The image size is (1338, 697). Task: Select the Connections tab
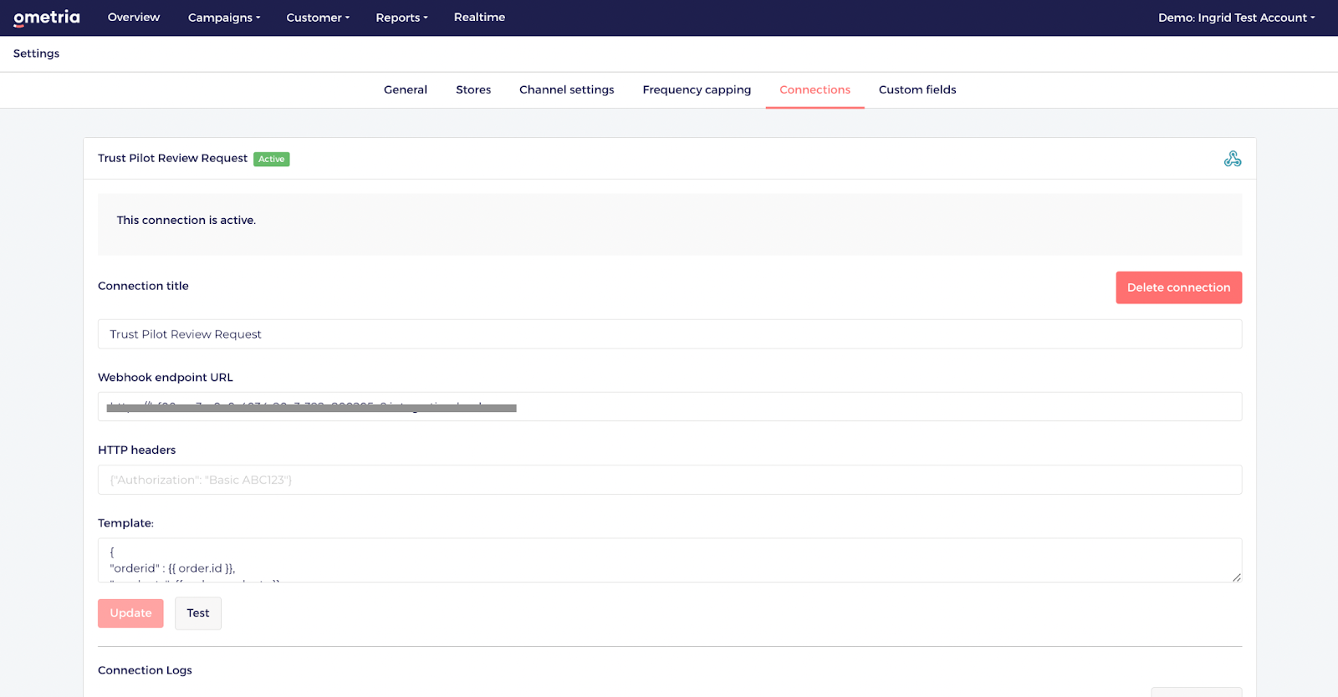(x=815, y=89)
